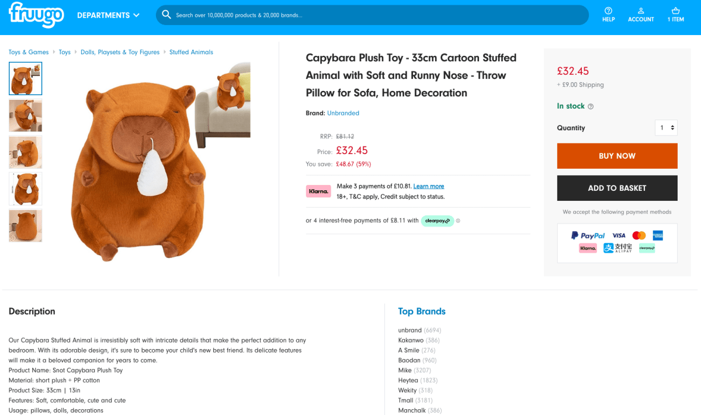Viewport: 701px width, 415px height.
Task: Type in the product search field
Action: (x=380, y=15)
